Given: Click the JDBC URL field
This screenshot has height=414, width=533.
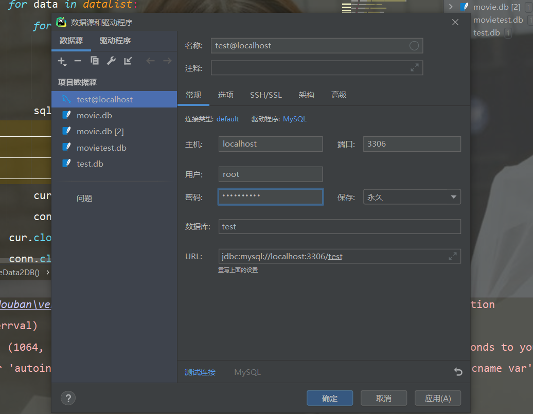Looking at the screenshot, I should point(340,256).
